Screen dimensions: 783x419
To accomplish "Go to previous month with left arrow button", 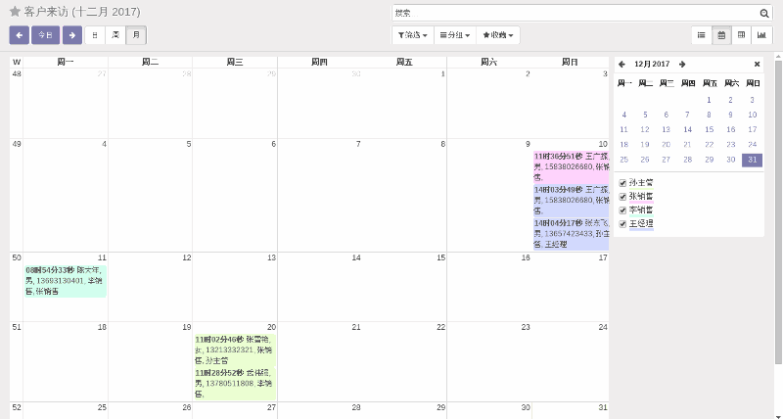I will pyautogui.click(x=19, y=35).
